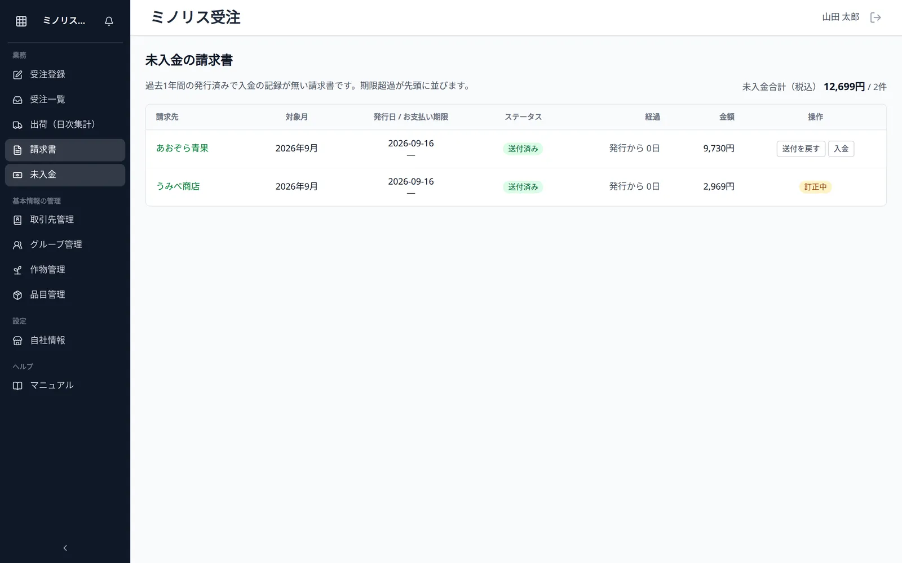Click the 取引先管理 contact icon
The image size is (902, 563).
[17, 220]
